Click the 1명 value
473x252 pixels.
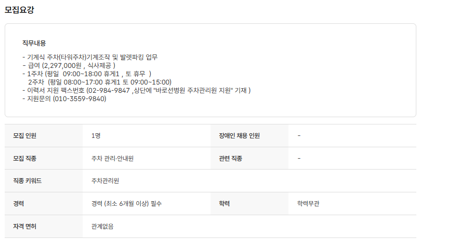tap(96, 136)
